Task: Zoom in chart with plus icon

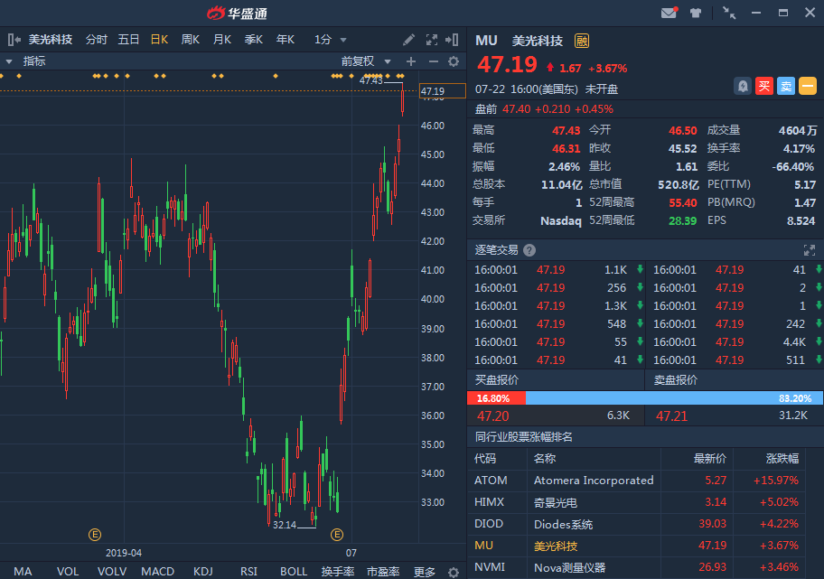Action: click(x=411, y=61)
